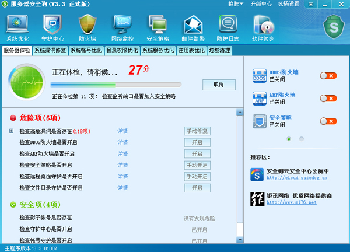Click 开启 for 文件目录守护 check
350x252 pixels.
click(197, 188)
